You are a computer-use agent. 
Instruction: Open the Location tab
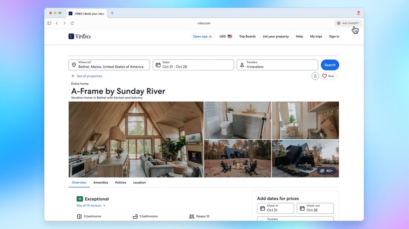(139, 182)
